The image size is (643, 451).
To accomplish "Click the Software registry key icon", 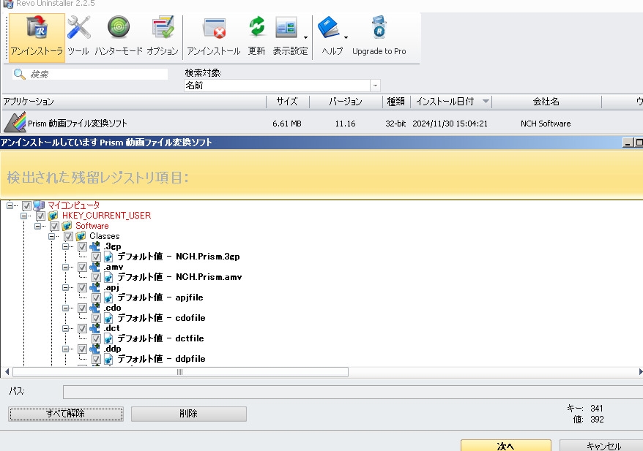I will coord(67,226).
